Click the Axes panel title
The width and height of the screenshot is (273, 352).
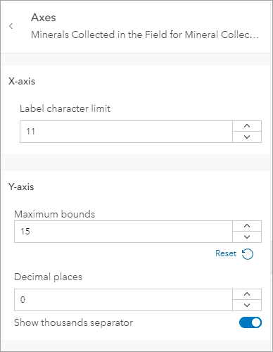(x=44, y=18)
